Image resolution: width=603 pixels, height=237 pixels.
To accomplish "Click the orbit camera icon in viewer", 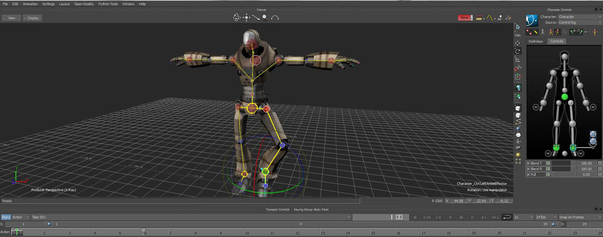I will (237, 17).
